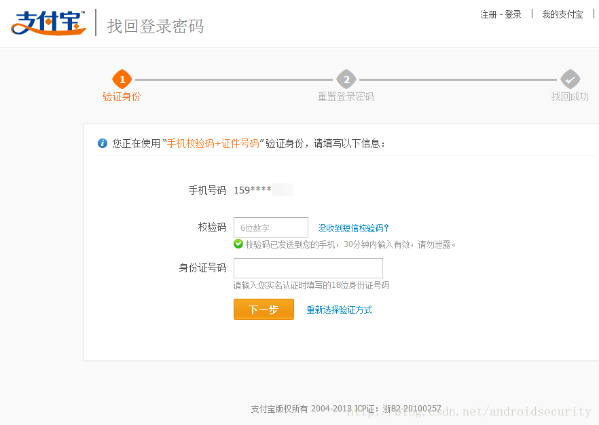Viewport: 599px width, 425px height.
Task: Focus the 身份证号码 input field
Action: point(308,268)
